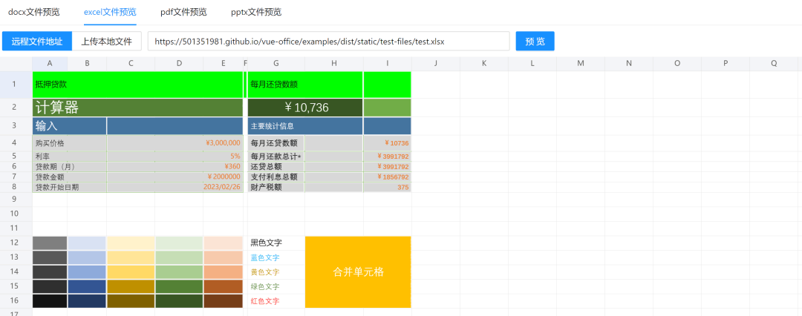Switch to docx文件预览 tab
The image size is (802, 316).
coord(35,12)
